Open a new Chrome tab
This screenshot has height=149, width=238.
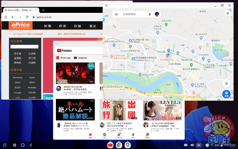[x=43, y=10]
